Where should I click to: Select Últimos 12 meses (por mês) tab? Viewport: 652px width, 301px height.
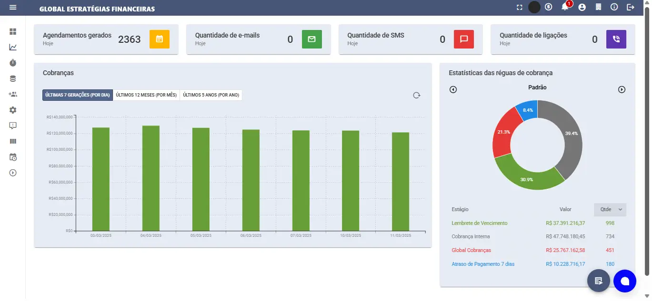pyautogui.click(x=146, y=95)
